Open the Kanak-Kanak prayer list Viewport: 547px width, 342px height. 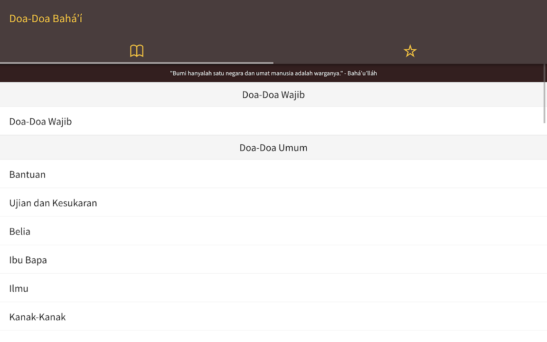coord(38,317)
